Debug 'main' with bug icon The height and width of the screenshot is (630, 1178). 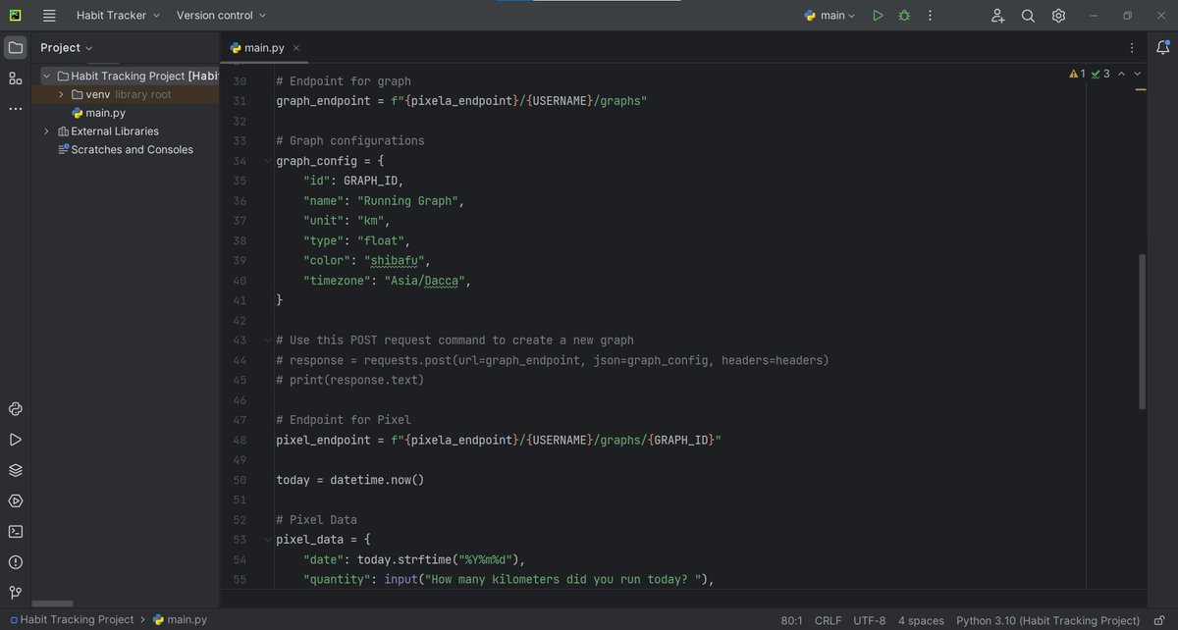coord(904,16)
